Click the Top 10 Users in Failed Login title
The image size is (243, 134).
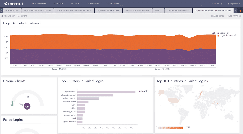82,81
